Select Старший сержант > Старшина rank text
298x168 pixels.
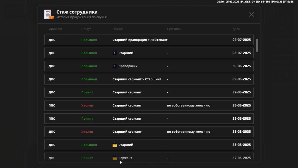137,79
